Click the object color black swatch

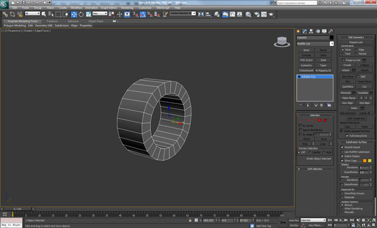pos(332,38)
